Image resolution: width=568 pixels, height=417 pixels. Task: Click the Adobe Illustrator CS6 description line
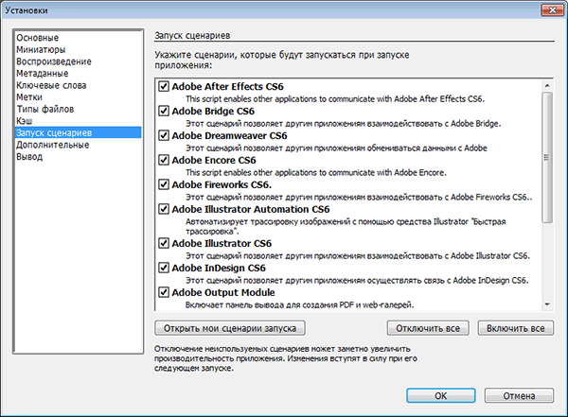coord(358,256)
